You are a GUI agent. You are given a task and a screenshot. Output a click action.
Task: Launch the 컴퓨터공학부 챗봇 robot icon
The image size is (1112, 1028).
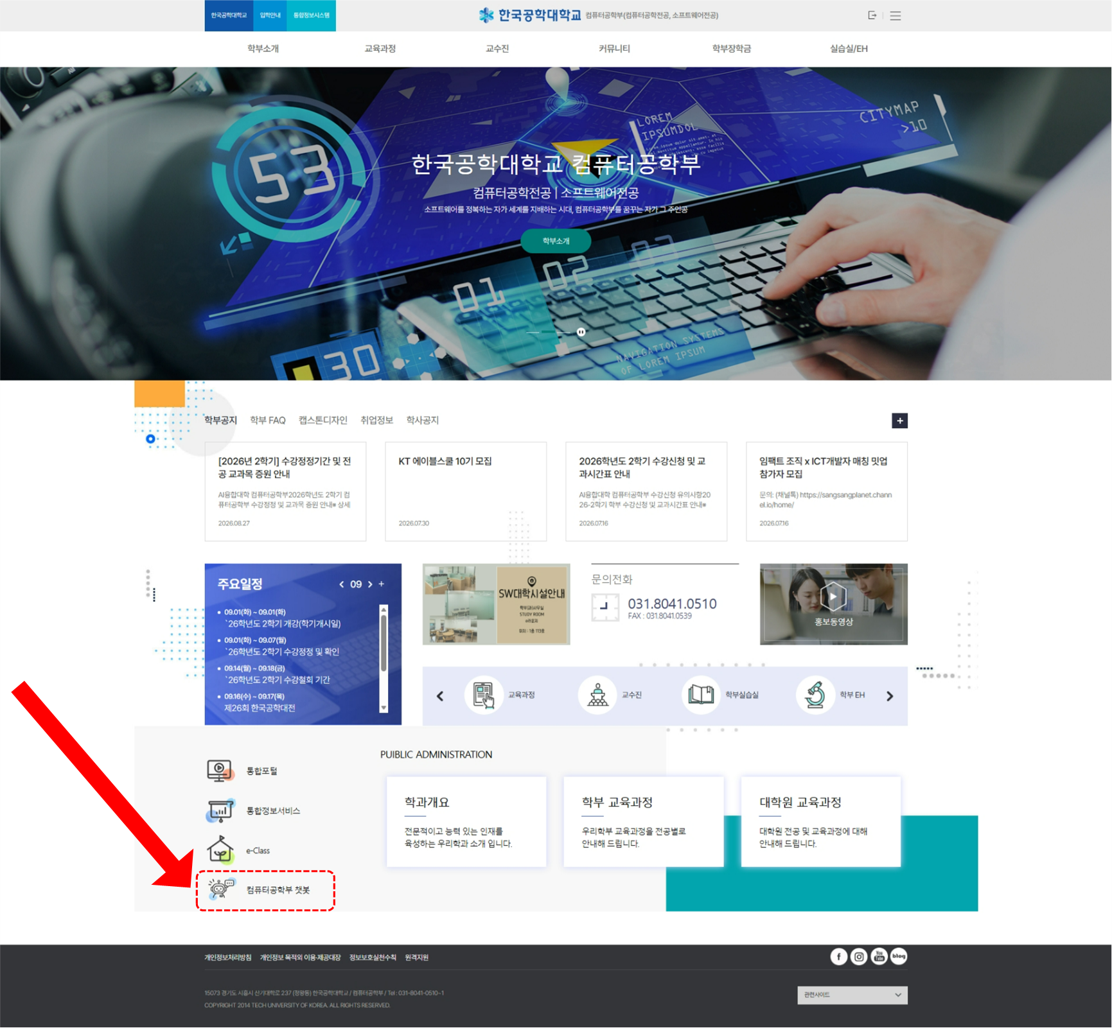(221, 889)
